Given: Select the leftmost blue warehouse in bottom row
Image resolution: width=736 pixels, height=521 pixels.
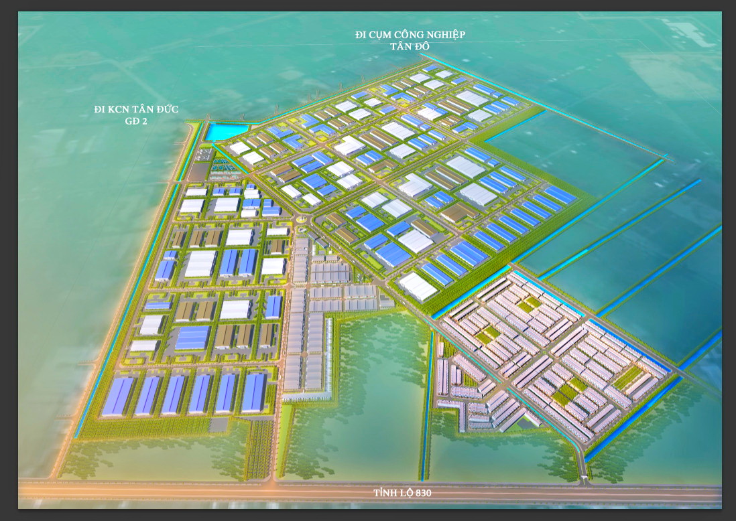Looking at the screenshot, I should 119,396.
